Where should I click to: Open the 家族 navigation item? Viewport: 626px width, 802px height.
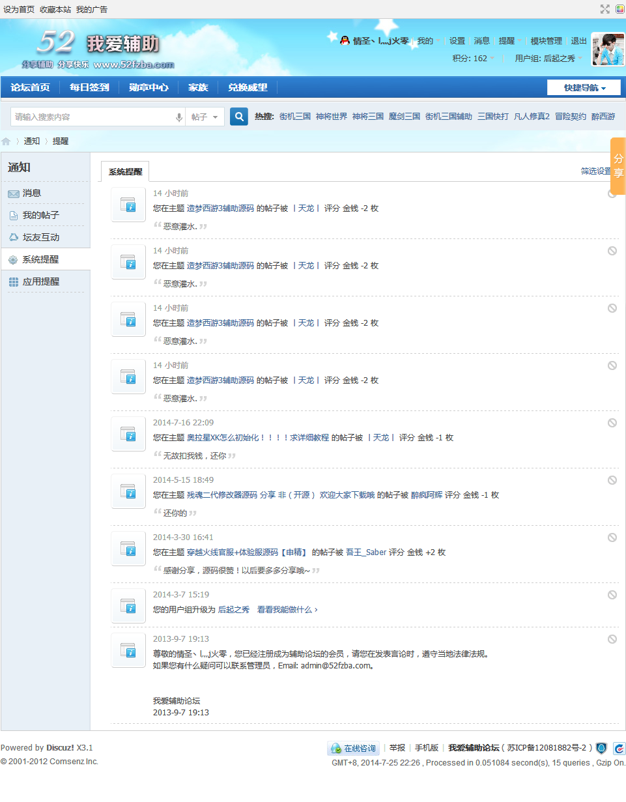[x=198, y=87]
